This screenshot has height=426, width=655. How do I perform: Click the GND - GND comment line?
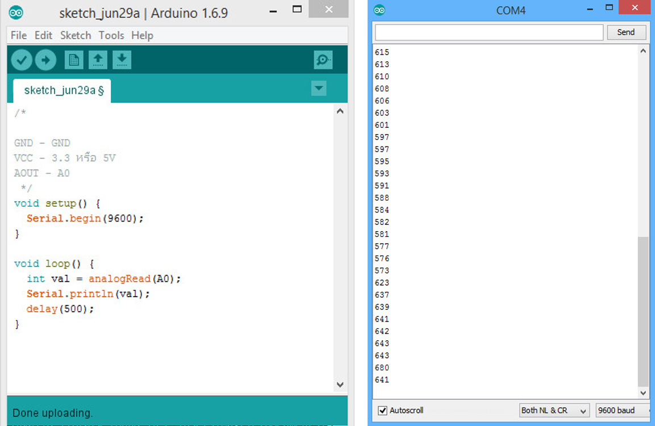coord(42,143)
